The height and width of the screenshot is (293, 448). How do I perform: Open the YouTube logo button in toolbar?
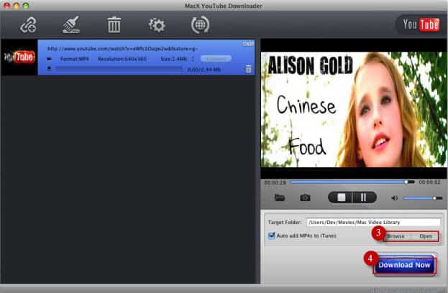pos(421,24)
